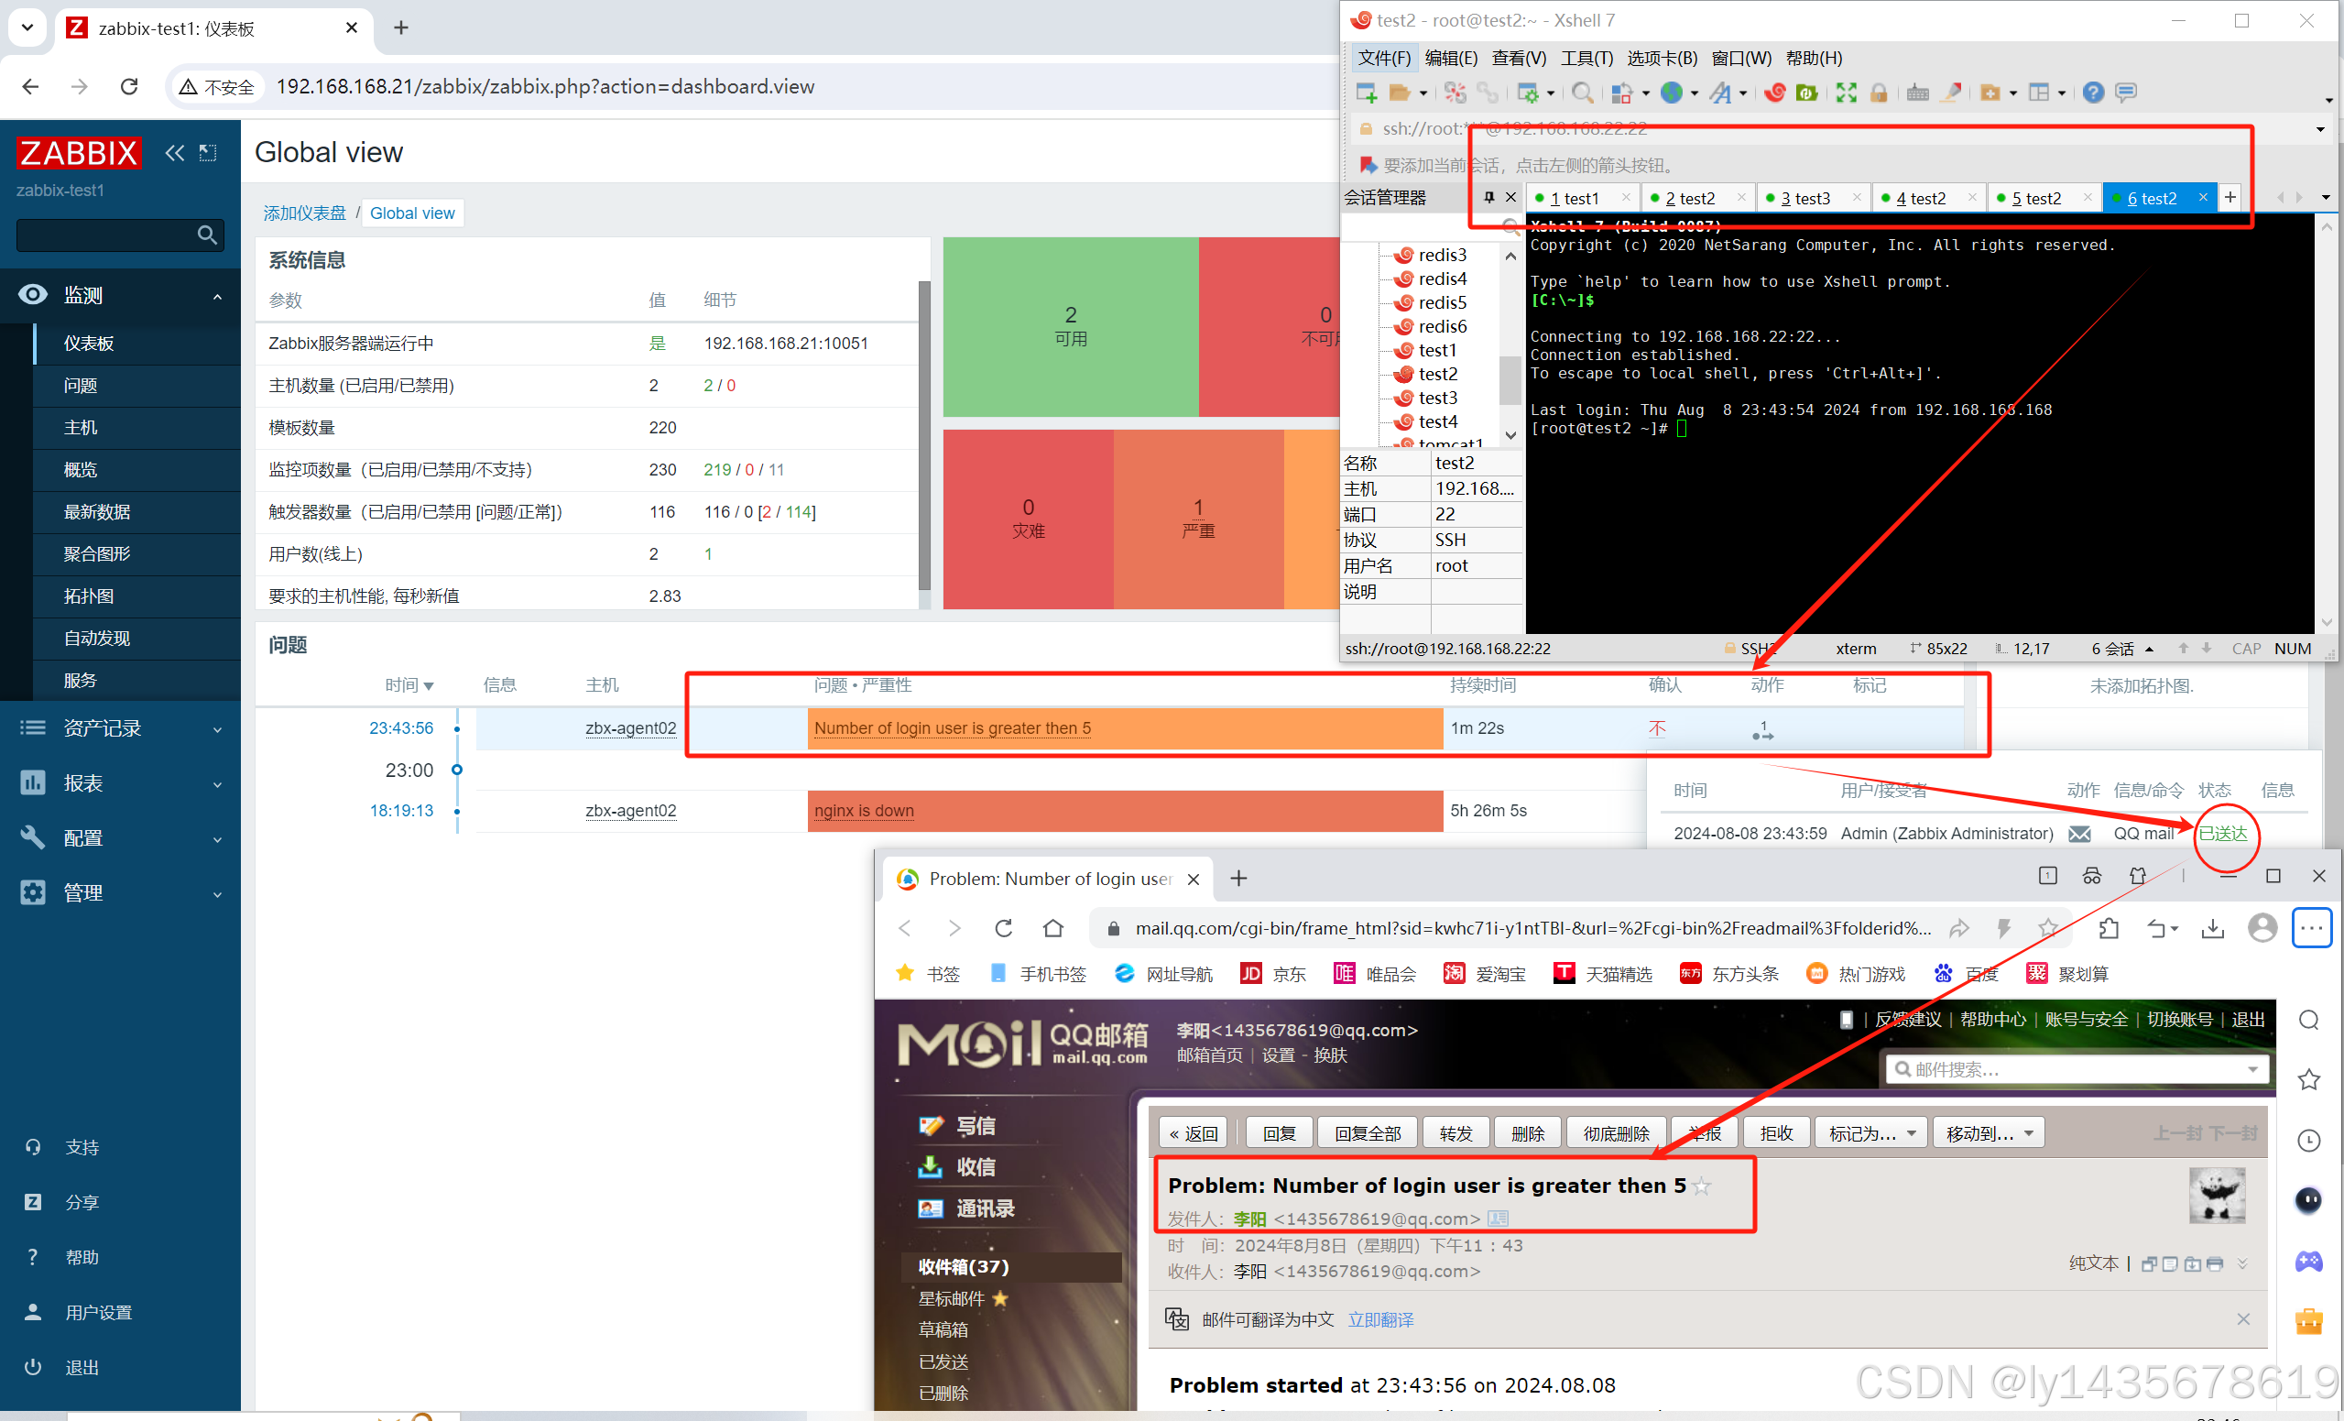The width and height of the screenshot is (2344, 1421).
Task: Expand the 配置 menu in Zabbix sidebar
Action: coord(121,838)
